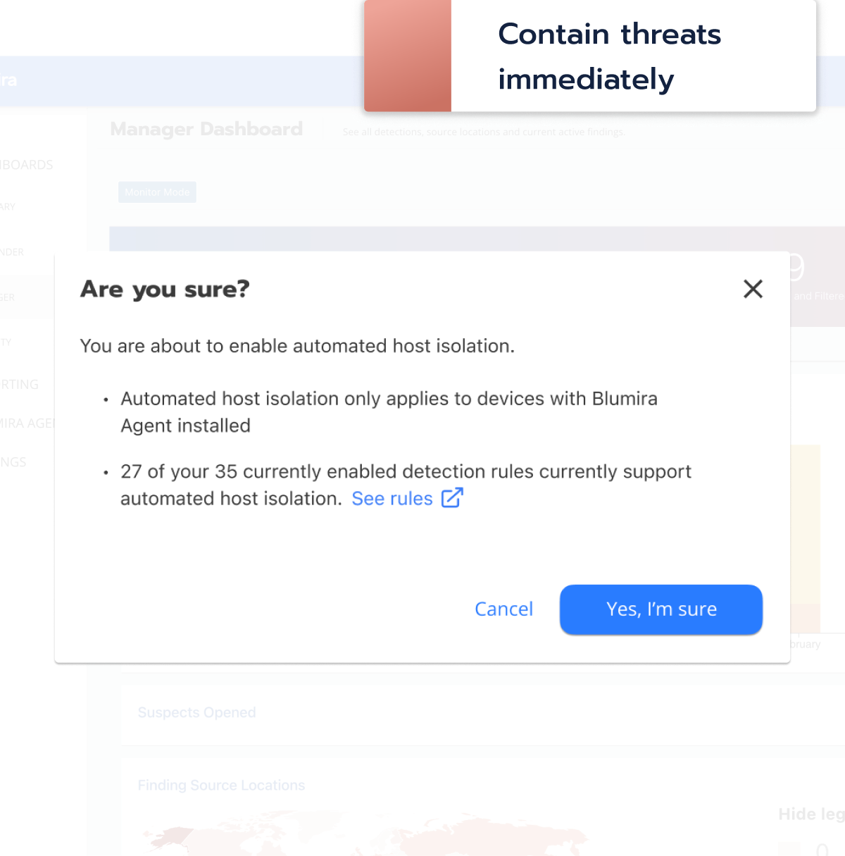845x856 pixels.
Task: Open Settings from the sidebar
Action: click(x=13, y=462)
